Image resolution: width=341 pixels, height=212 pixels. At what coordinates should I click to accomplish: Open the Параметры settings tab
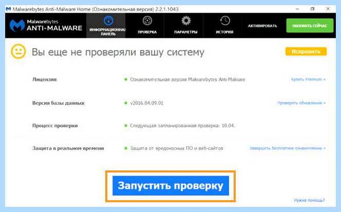(x=186, y=26)
